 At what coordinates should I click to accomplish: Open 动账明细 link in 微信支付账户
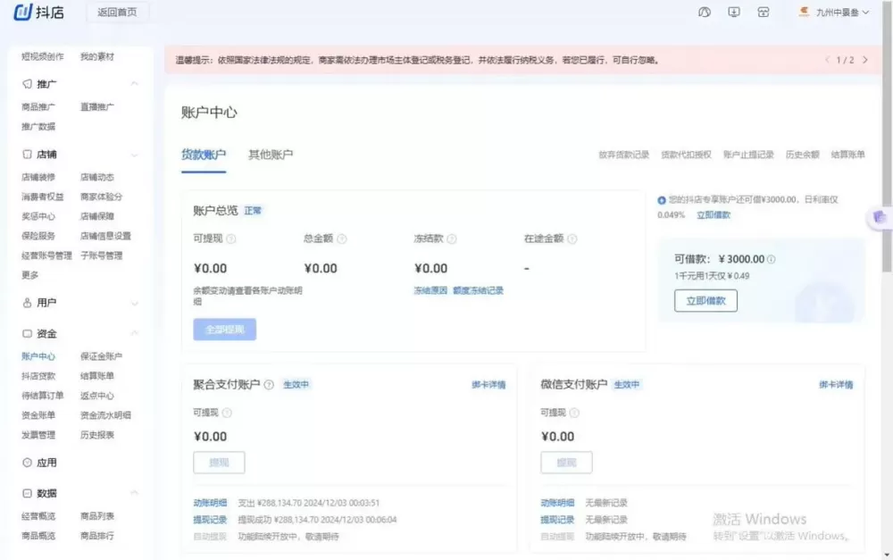pyautogui.click(x=557, y=503)
